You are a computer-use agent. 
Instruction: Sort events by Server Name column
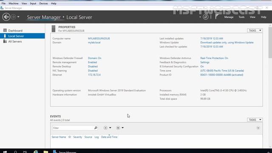[x=59, y=137]
